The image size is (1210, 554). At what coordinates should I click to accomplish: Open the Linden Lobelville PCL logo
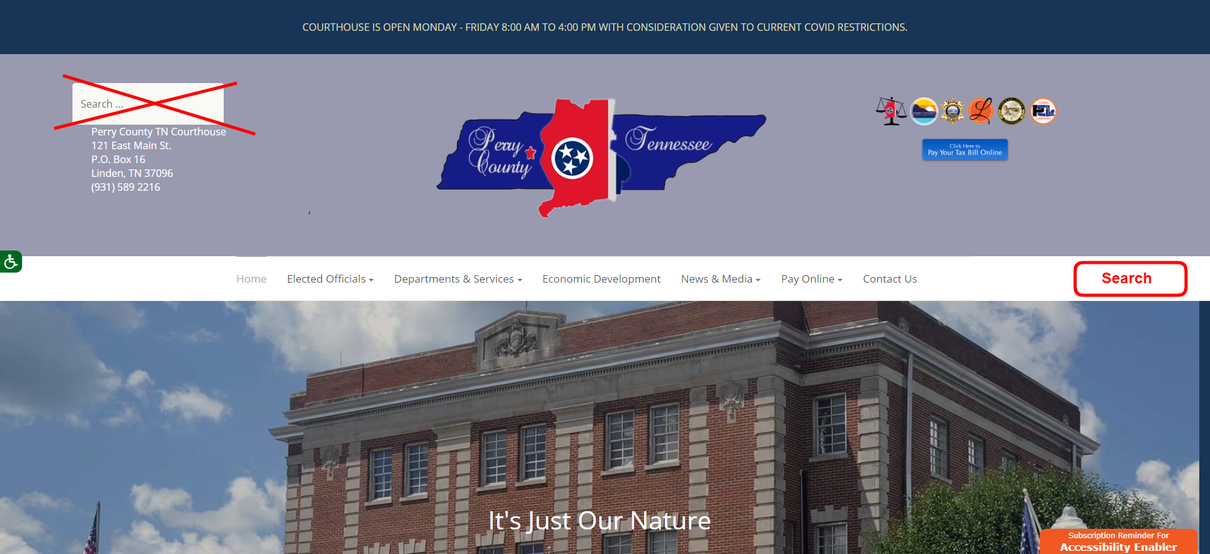coord(1043,111)
